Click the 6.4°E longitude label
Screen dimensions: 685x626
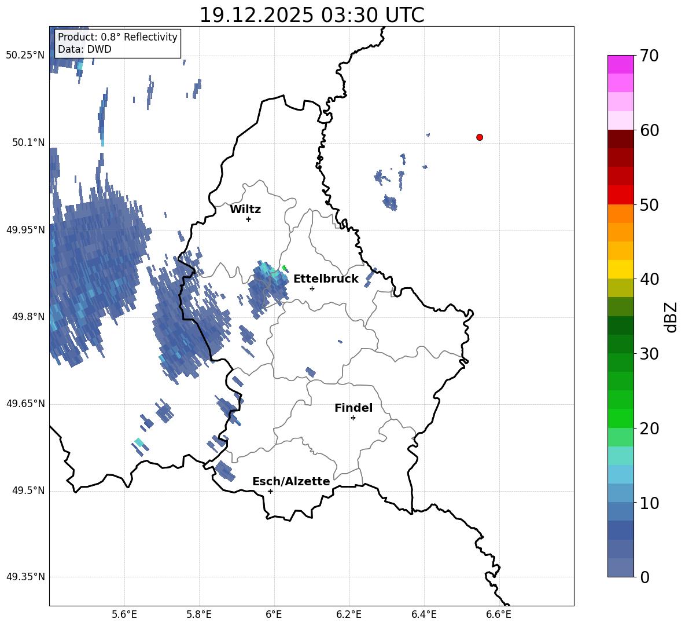pos(423,614)
